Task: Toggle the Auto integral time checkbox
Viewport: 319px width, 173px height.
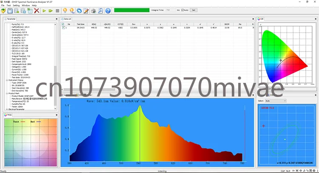Action: [182, 10]
